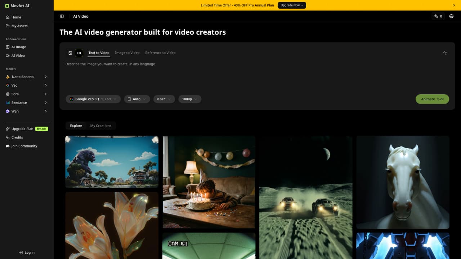
Task: Open the Google Veo 3.1 model dropdown
Action: click(x=93, y=99)
